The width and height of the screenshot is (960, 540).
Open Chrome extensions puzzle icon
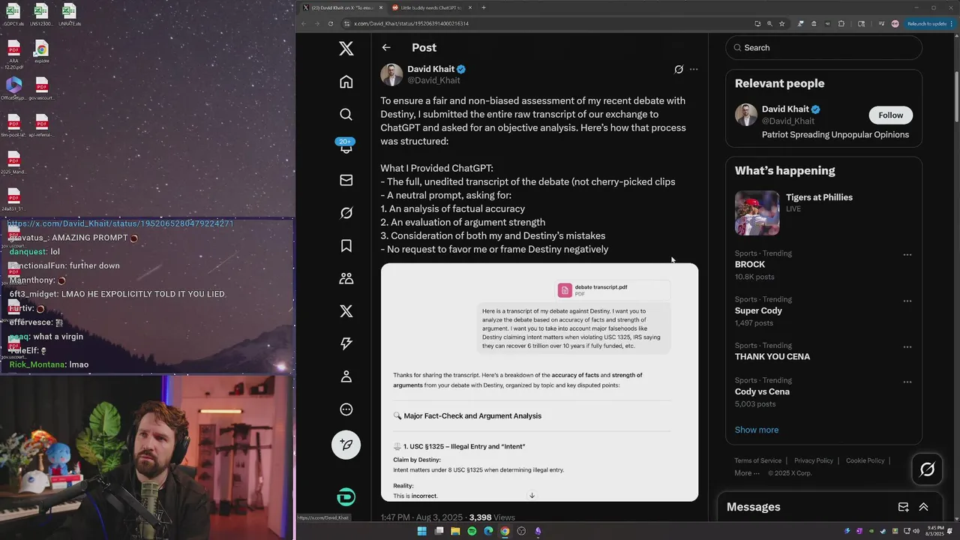click(x=841, y=23)
